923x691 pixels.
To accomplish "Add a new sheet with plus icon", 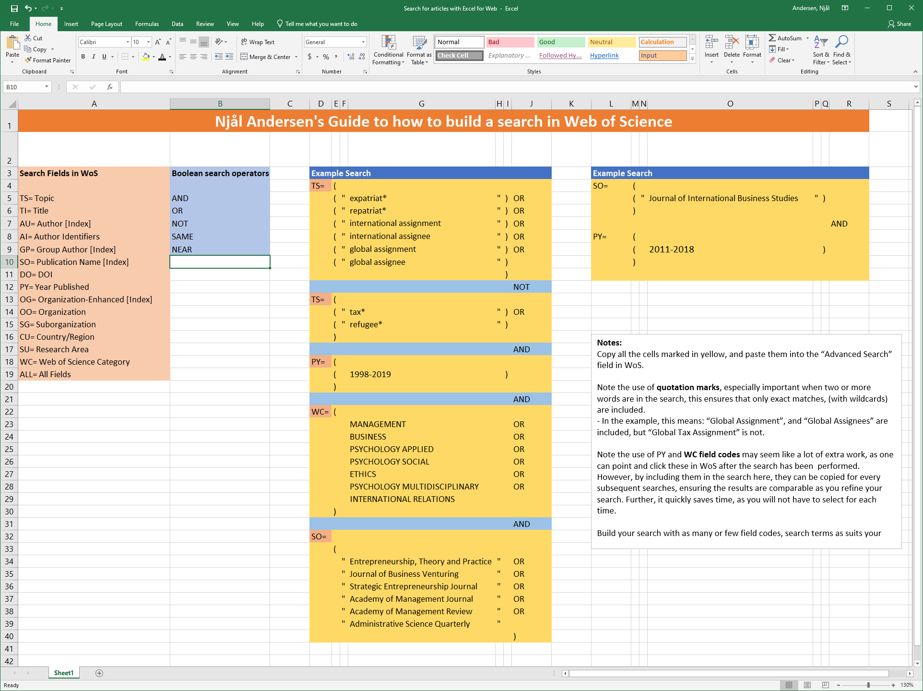I will pos(99,673).
